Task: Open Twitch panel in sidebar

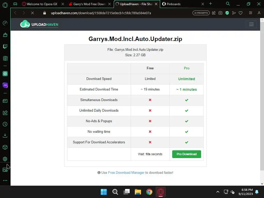Action: coord(5,46)
